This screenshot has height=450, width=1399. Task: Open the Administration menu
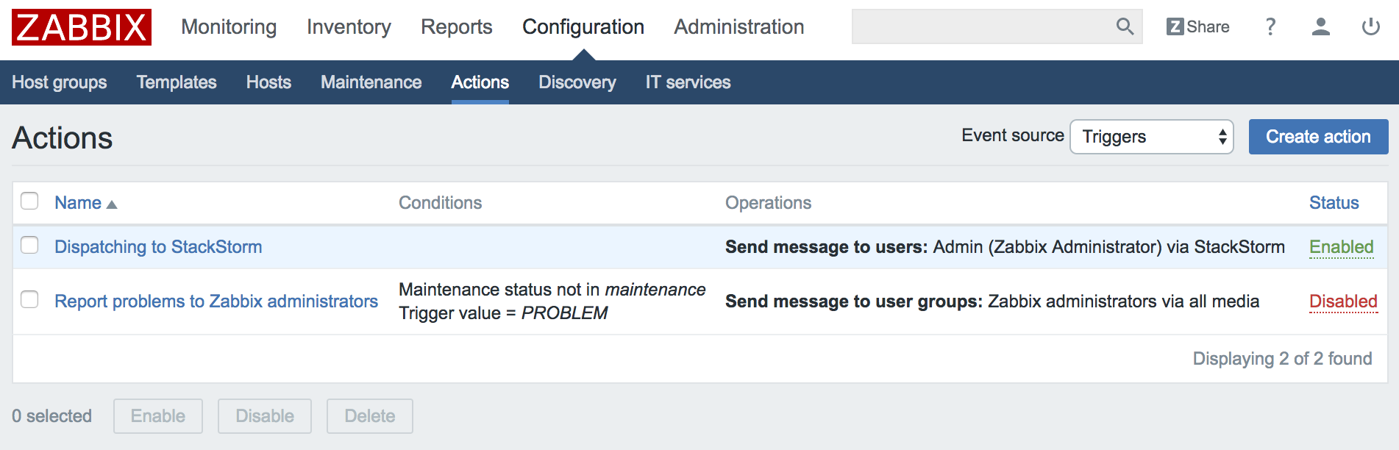coord(738,27)
